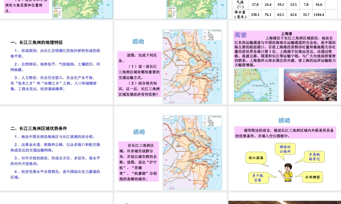The image size is (341, 204).
Task: Click the speech bubble 稠密的公路网
Action: pyautogui.click(x=285, y=149)
